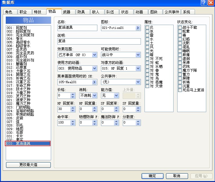Switch to the 状态 tab
This screenshot has width=215, height=182.
(x=126, y=12)
